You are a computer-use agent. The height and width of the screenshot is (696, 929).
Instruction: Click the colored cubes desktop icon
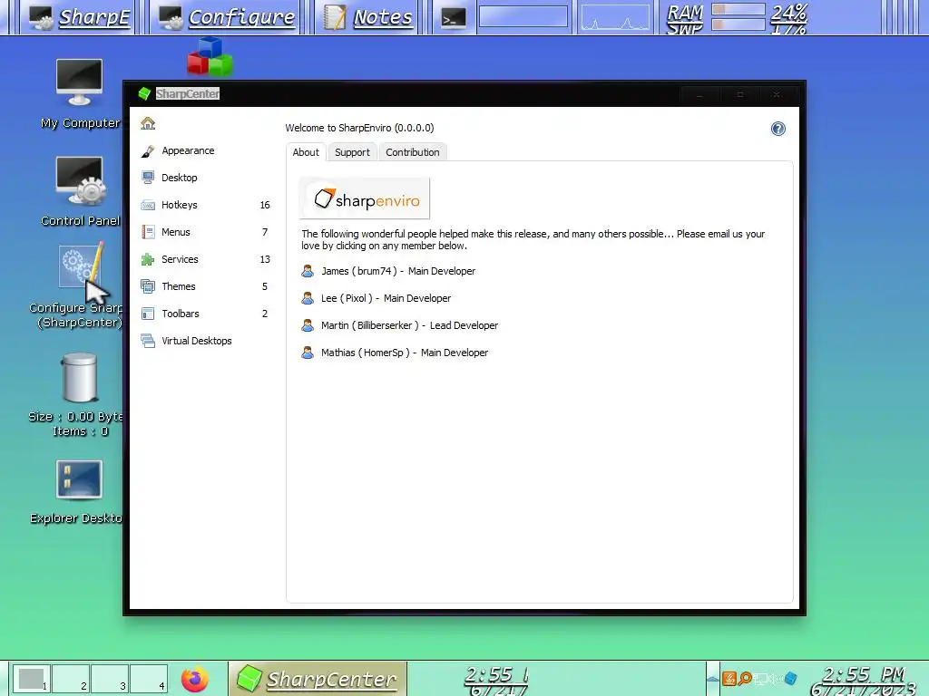coord(210,57)
